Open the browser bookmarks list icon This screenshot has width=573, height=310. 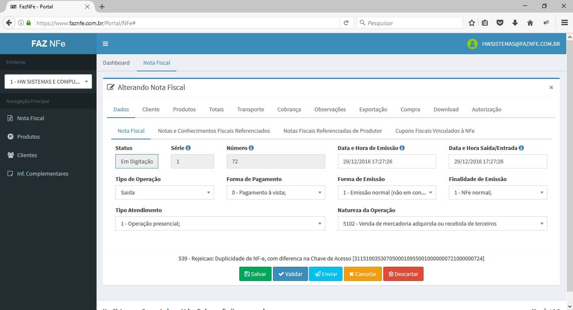(x=485, y=23)
